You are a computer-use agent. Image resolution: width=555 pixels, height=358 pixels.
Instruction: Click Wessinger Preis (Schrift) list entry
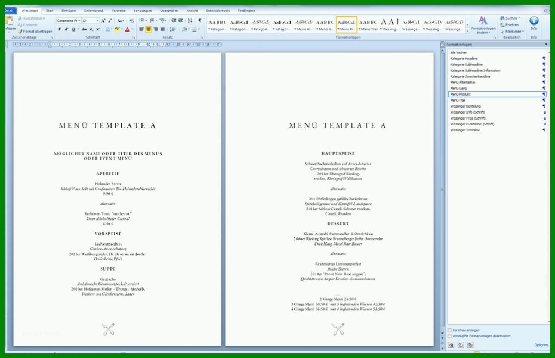[497, 118]
